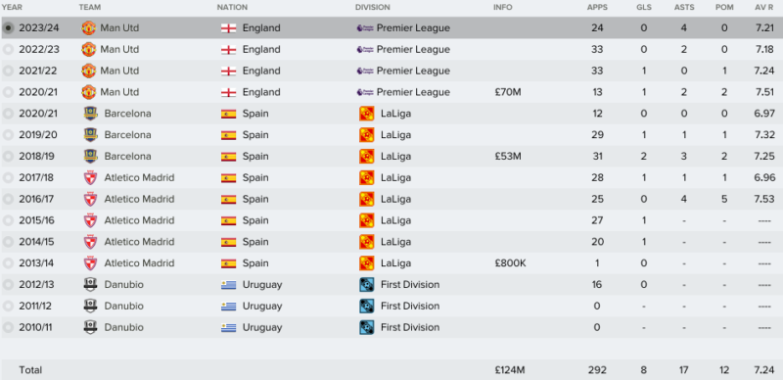Screen dimensions: 783x380
Task: Select the 2013/14 season radio button
Action: pyautogui.click(x=8, y=263)
